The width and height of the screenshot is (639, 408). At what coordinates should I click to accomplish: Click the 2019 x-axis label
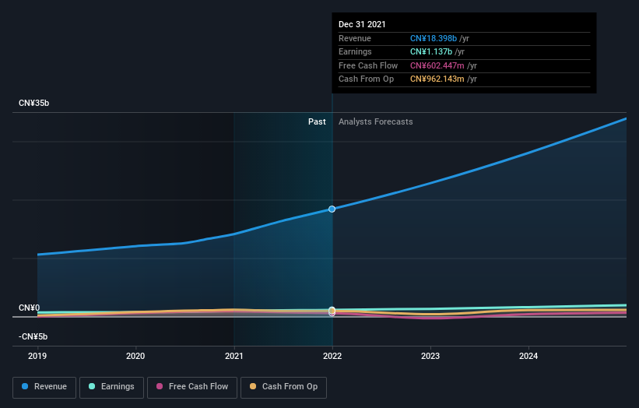[37, 356]
